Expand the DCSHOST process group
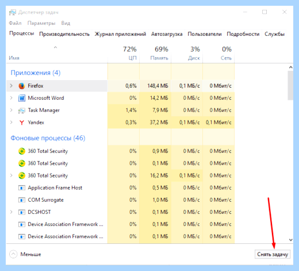299x271 pixels. point(11,212)
